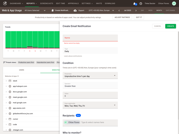Viewport: 179px width, 134px height.
Task: Open the Parameter dropdown
Action: coord(90,75)
